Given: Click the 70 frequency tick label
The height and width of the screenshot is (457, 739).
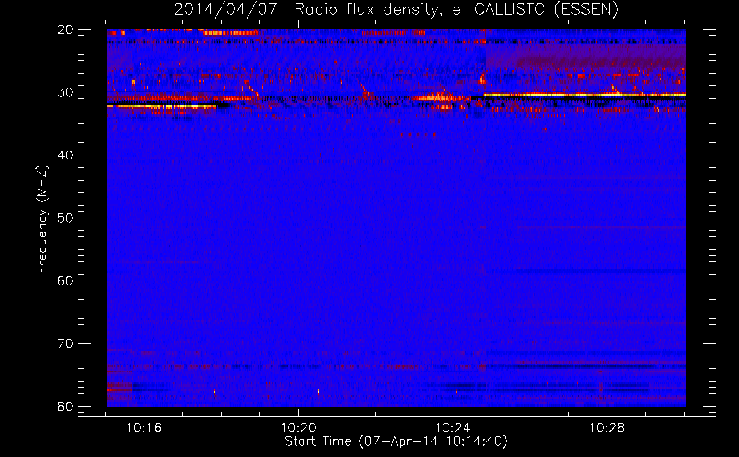Looking at the screenshot, I should click(66, 344).
